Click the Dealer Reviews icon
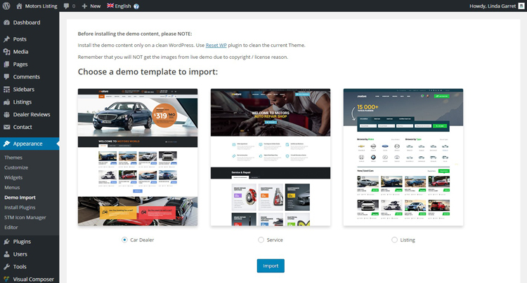This screenshot has width=527, height=283. point(7,115)
